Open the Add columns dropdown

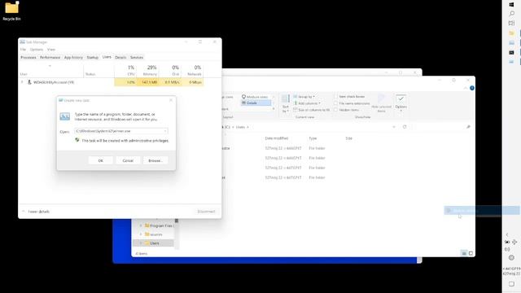click(x=307, y=103)
